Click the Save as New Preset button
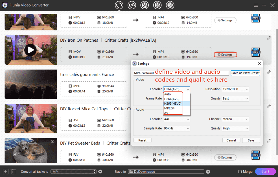The width and height of the screenshot is (278, 177). (x=245, y=73)
